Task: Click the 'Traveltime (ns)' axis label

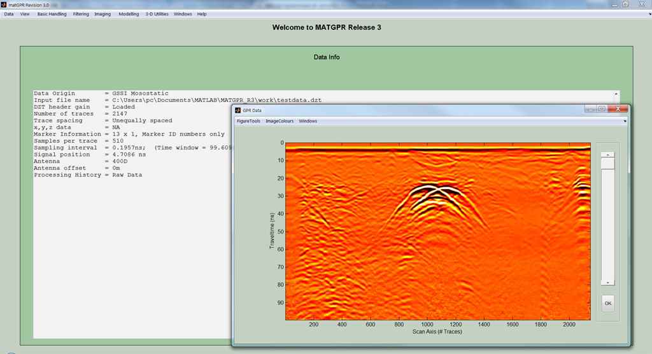Action: coord(272,231)
